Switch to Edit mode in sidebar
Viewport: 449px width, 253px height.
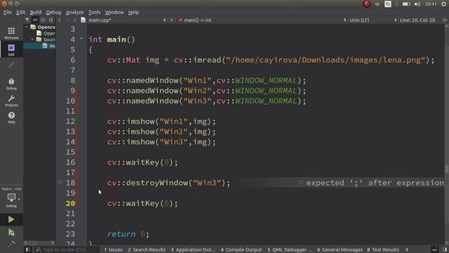(11, 50)
